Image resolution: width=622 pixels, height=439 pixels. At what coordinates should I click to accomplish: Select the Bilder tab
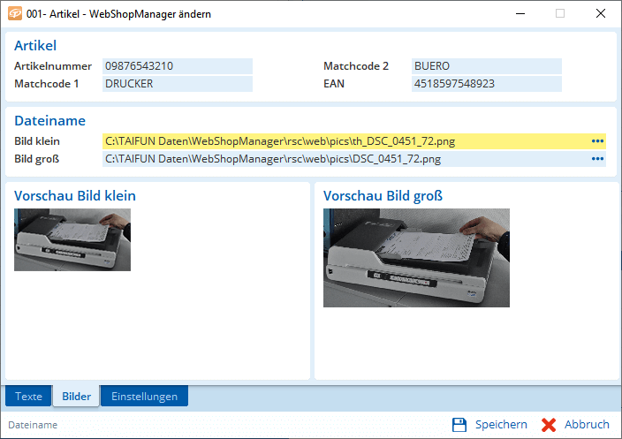coord(76,397)
